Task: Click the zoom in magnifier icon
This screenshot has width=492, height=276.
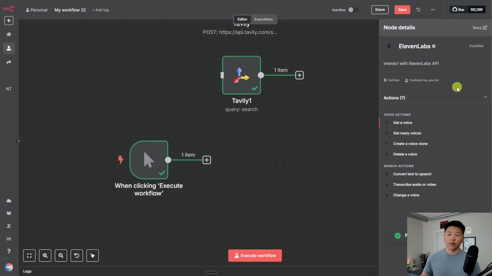Action: tap(45, 256)
